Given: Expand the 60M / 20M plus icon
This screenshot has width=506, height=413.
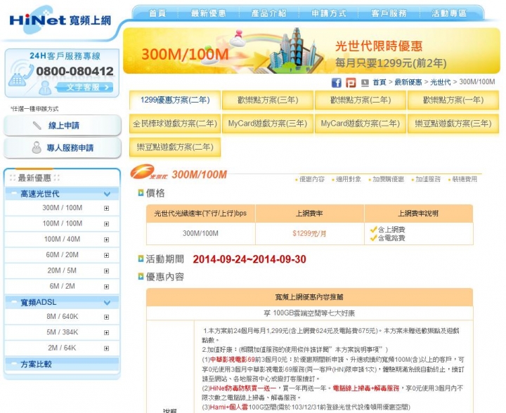Looking at the screenshot, I should click(107, 256).
